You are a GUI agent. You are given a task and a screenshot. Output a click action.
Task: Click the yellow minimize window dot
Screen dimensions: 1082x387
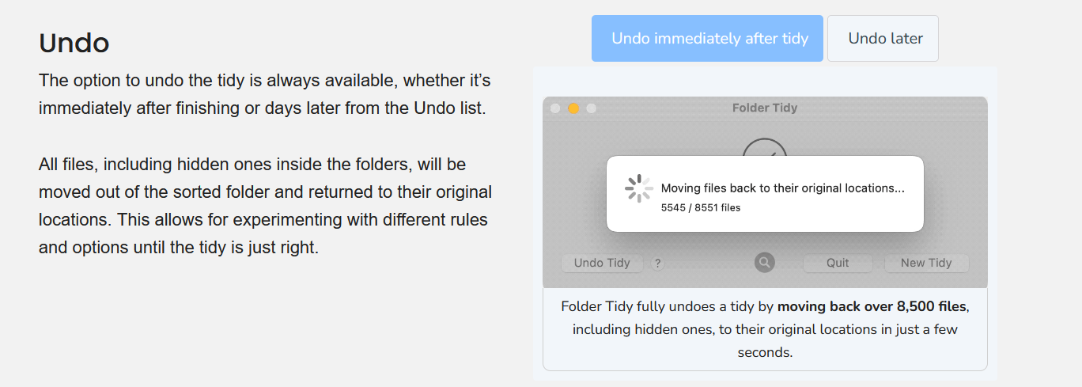pos(573,108)
